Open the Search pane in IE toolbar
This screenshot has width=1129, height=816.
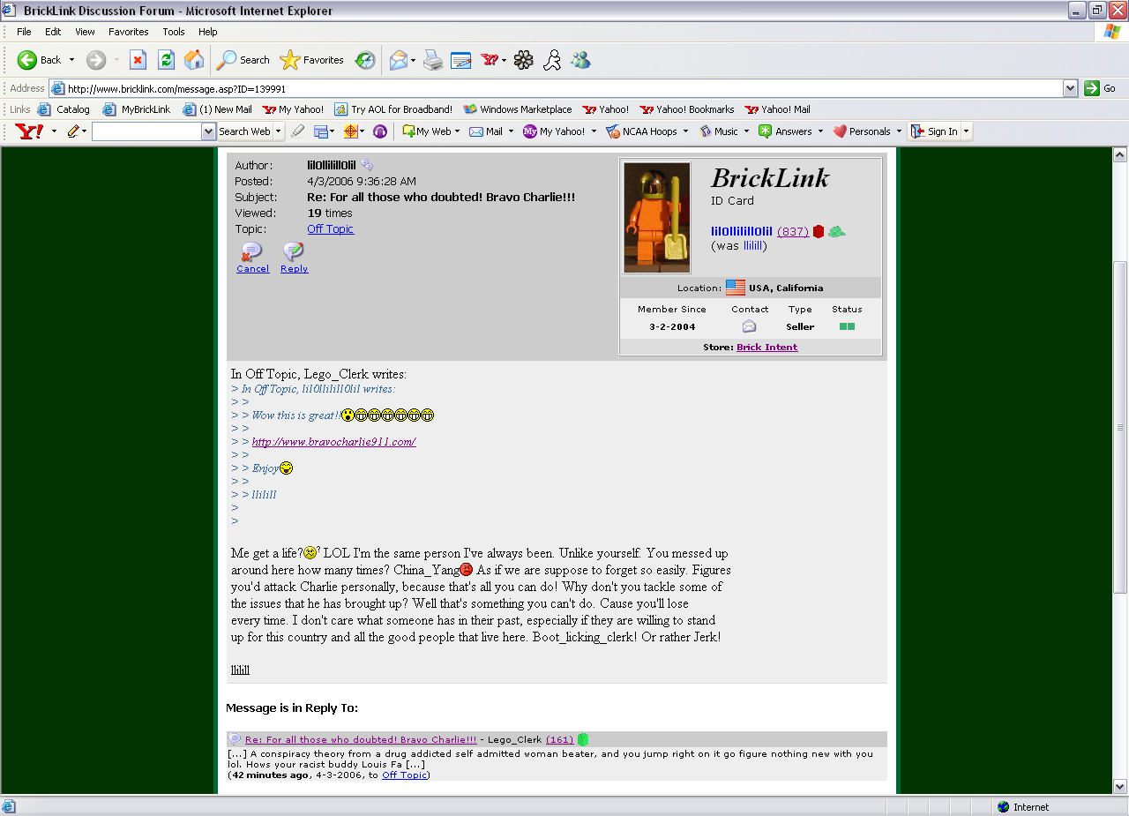pyautogui.click(x=243, y=60)
